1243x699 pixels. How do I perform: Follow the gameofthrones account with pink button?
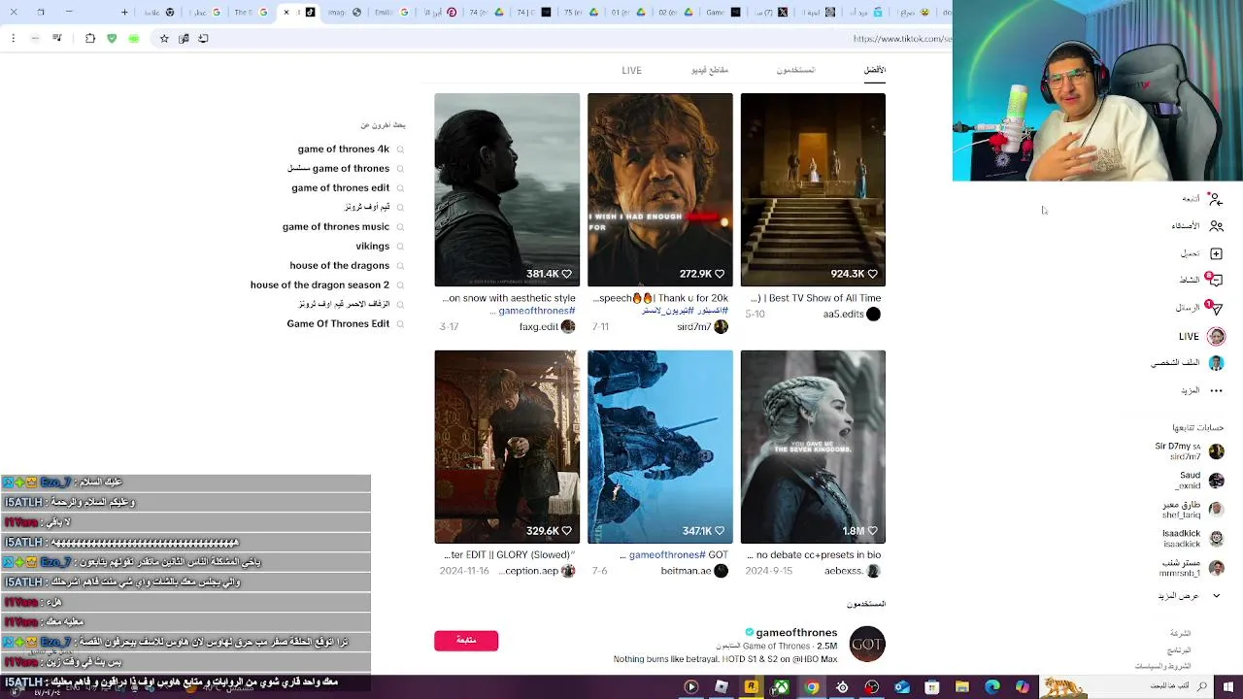point(466,641)
